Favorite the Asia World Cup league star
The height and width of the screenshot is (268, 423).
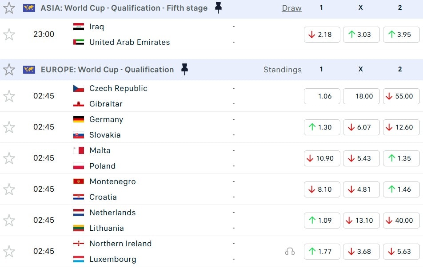[x=9, y=8]
